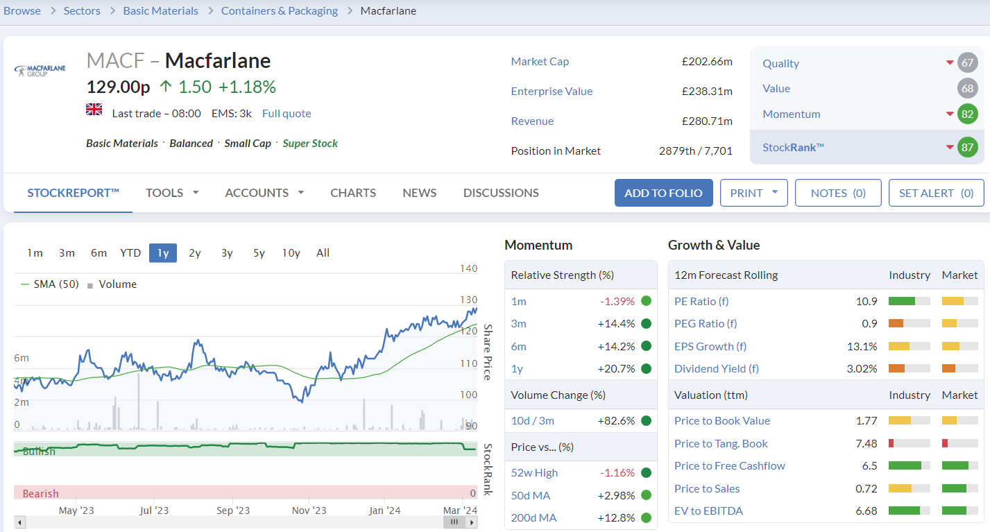Click the Basic Materials breadcrumb link

[161, 11]
